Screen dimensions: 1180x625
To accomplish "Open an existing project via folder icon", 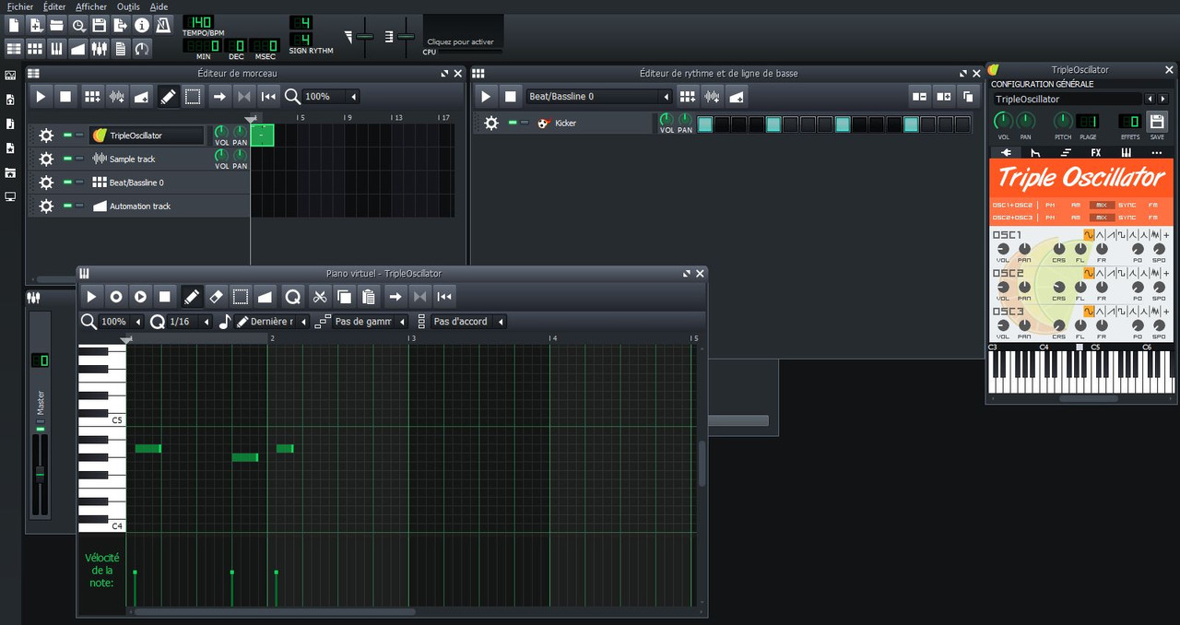I will pos(56,25).
